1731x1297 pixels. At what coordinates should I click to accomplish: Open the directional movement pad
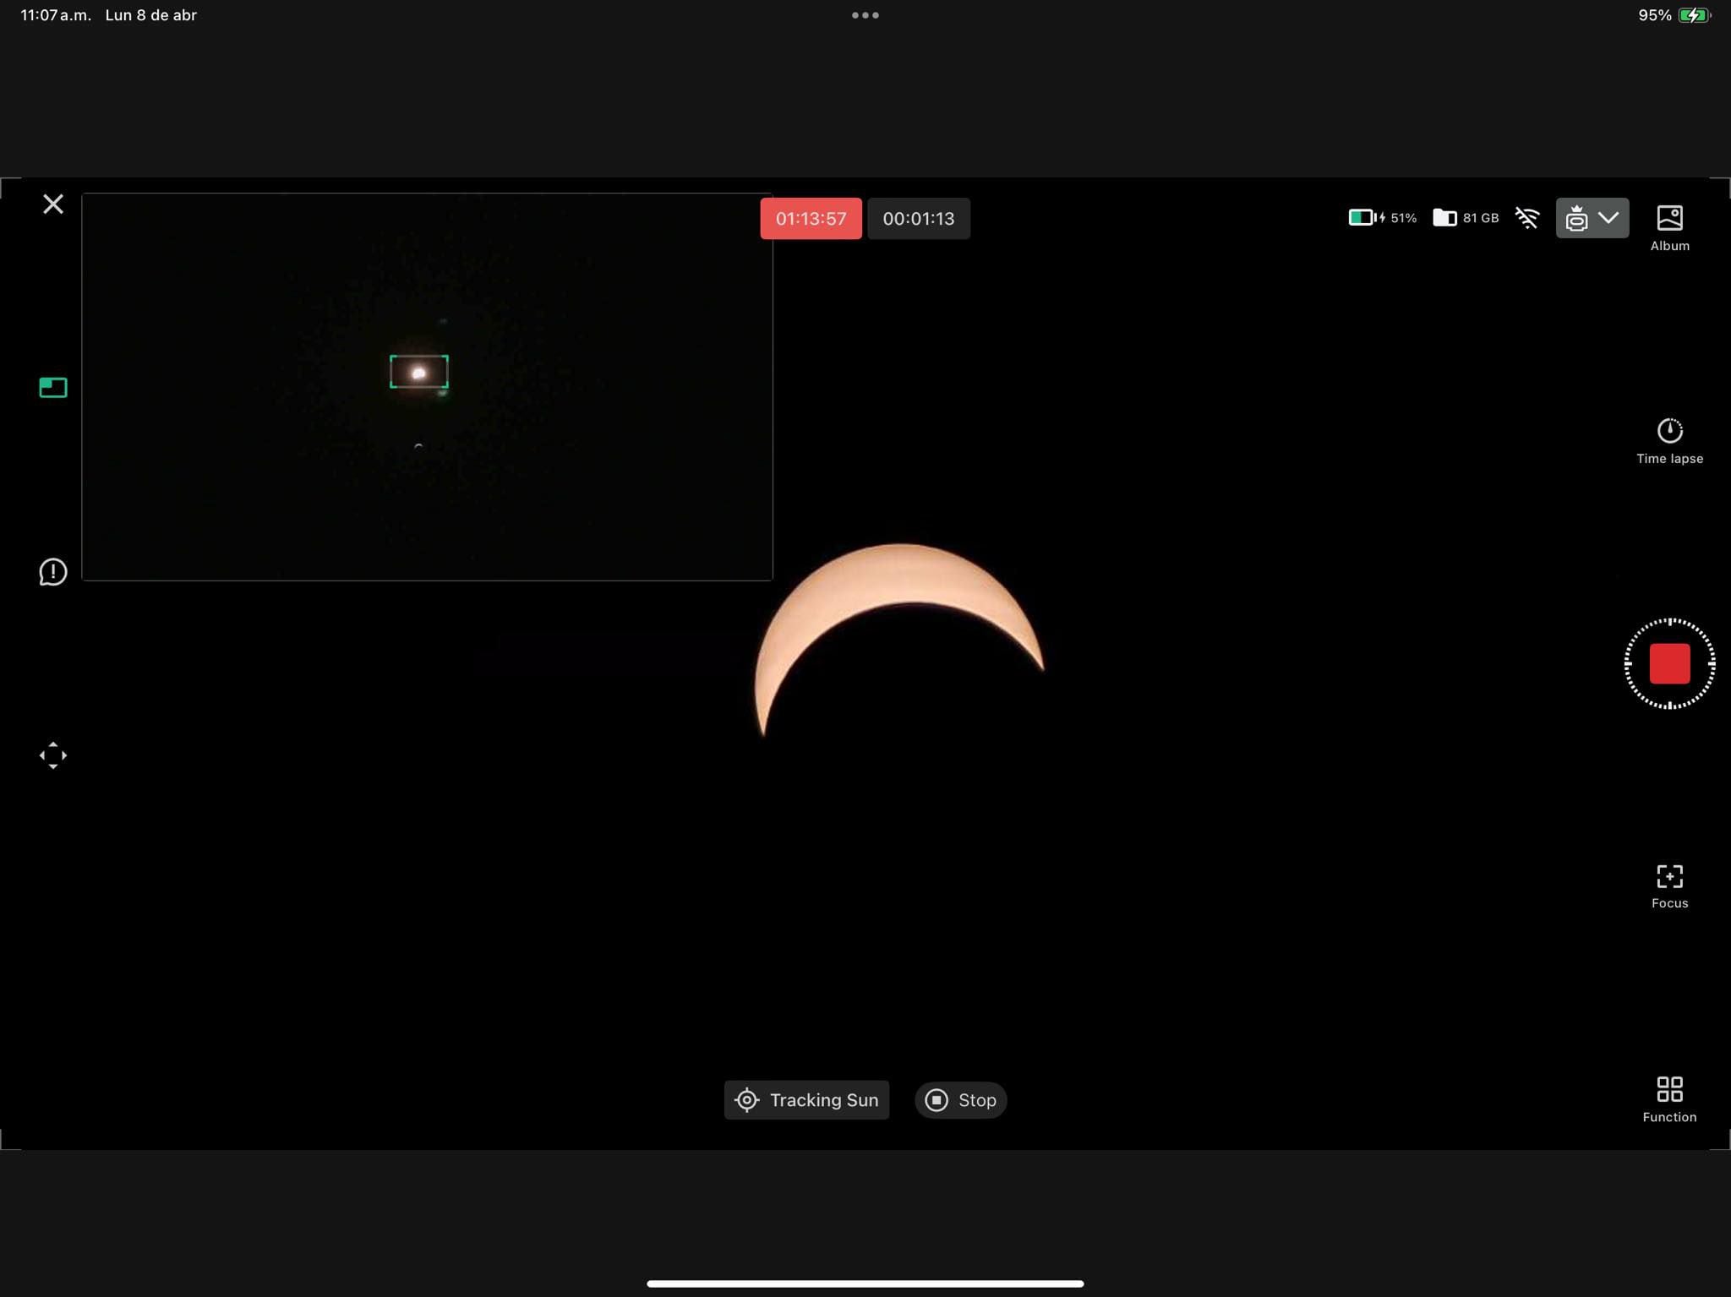[x=52, y=755]
